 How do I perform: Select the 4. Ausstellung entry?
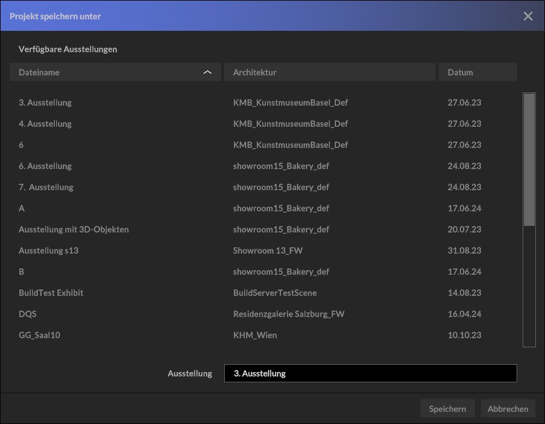coord(263,124)
